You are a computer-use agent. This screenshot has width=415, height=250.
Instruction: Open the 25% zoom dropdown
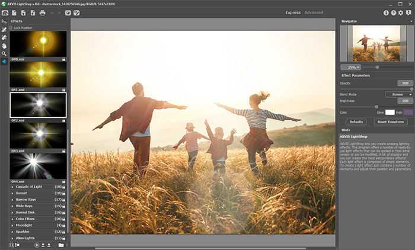pos(350,68)
